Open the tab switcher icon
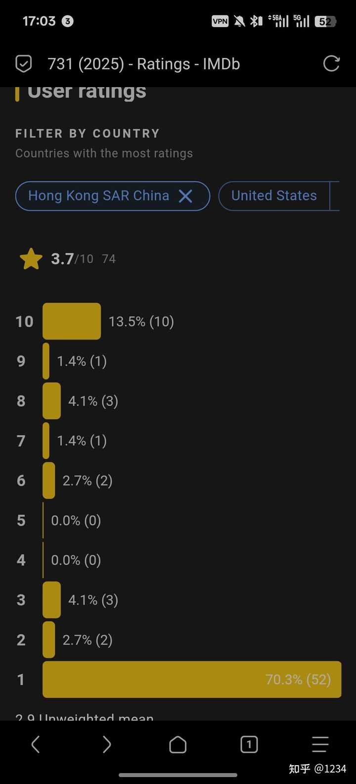Screen dimensions: 356x784 pyautogui.click(x=249, y=744)
